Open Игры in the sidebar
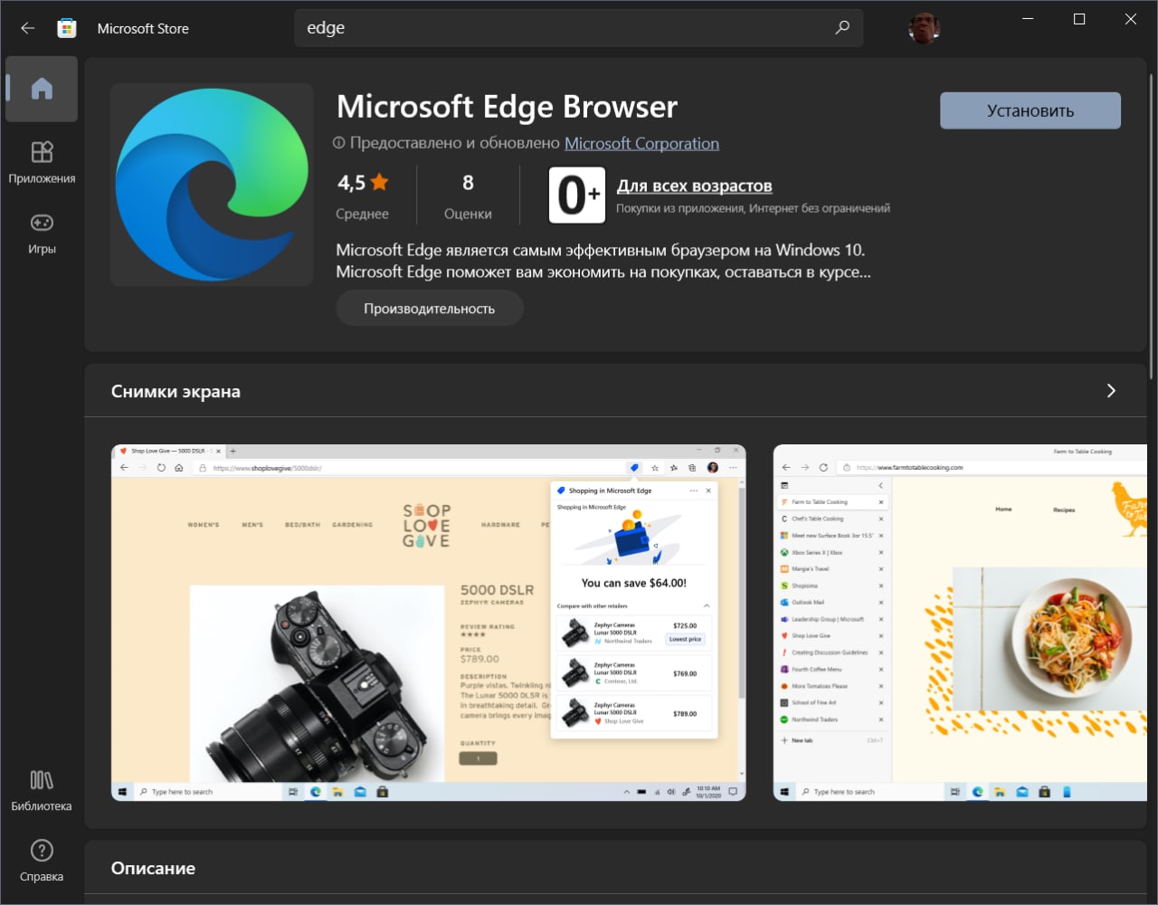This screenshot has width=1158, height=905. tap(42, 233)
